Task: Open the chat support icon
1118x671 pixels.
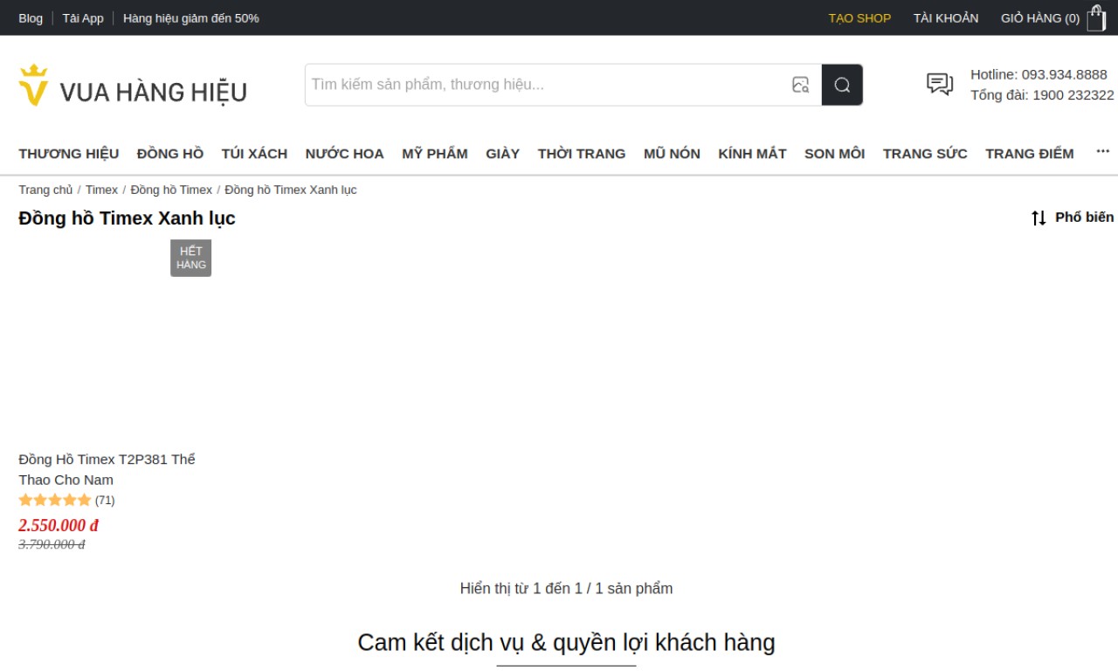Action: [x=940, y=84]
